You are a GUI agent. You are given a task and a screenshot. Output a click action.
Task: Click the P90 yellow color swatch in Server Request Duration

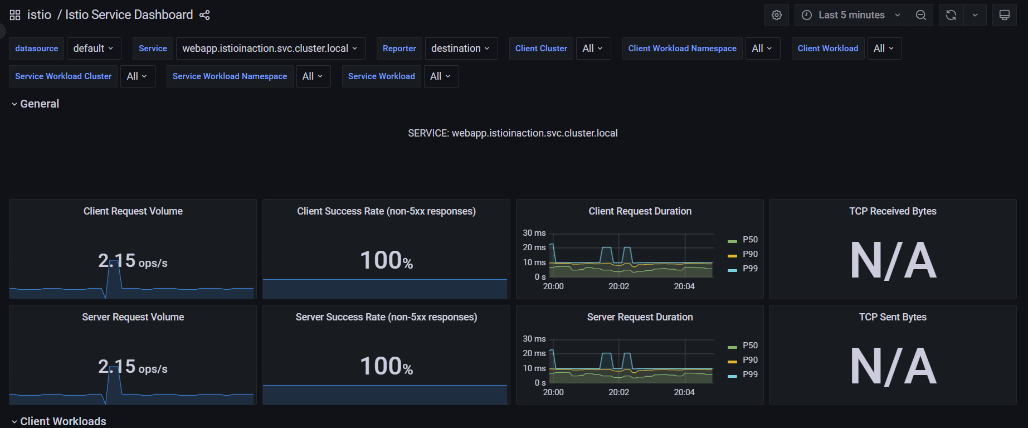point(732,361)
